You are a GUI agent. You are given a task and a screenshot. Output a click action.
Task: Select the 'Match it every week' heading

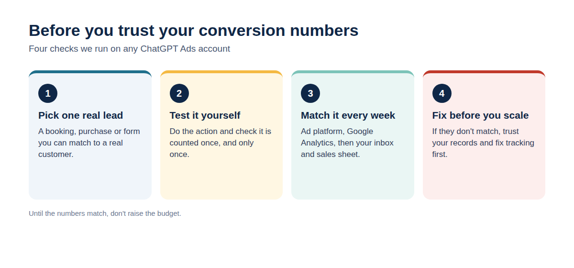pos(348,115)
